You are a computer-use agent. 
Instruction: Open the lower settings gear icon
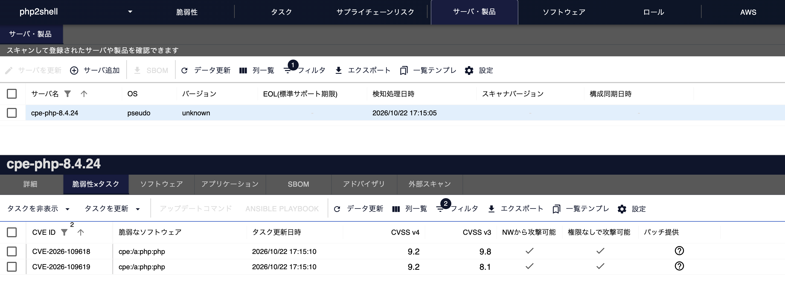[622, 209]
